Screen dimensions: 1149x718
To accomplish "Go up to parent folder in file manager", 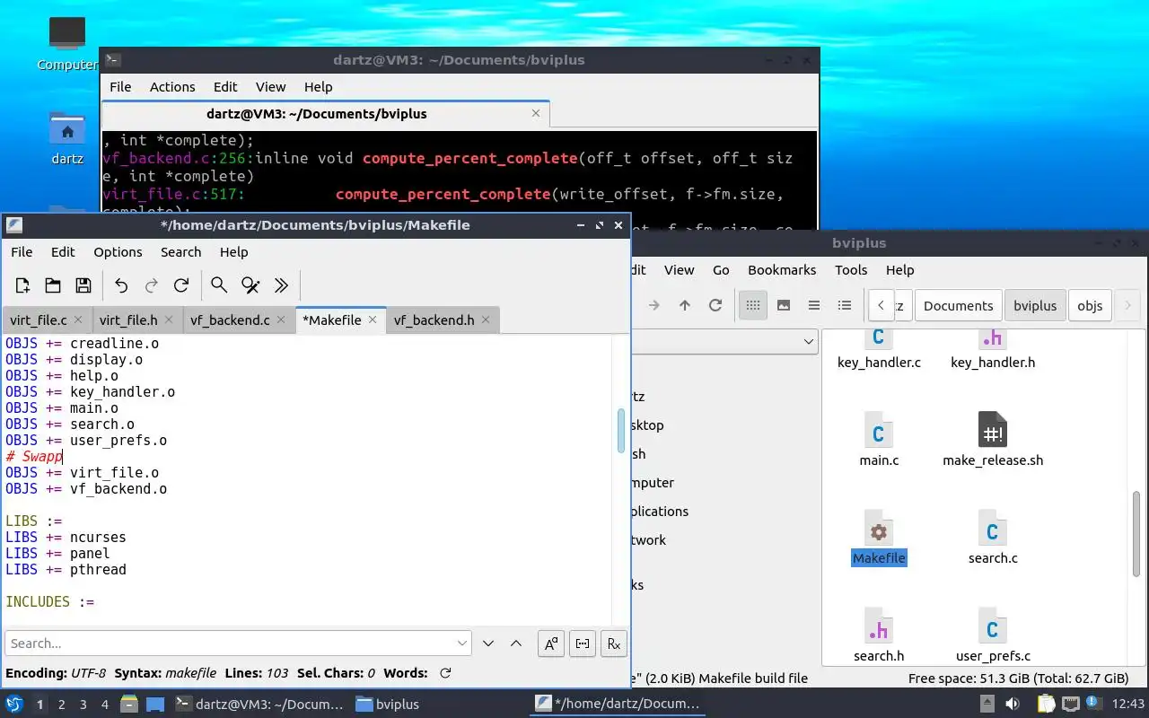I will point(685,305).
